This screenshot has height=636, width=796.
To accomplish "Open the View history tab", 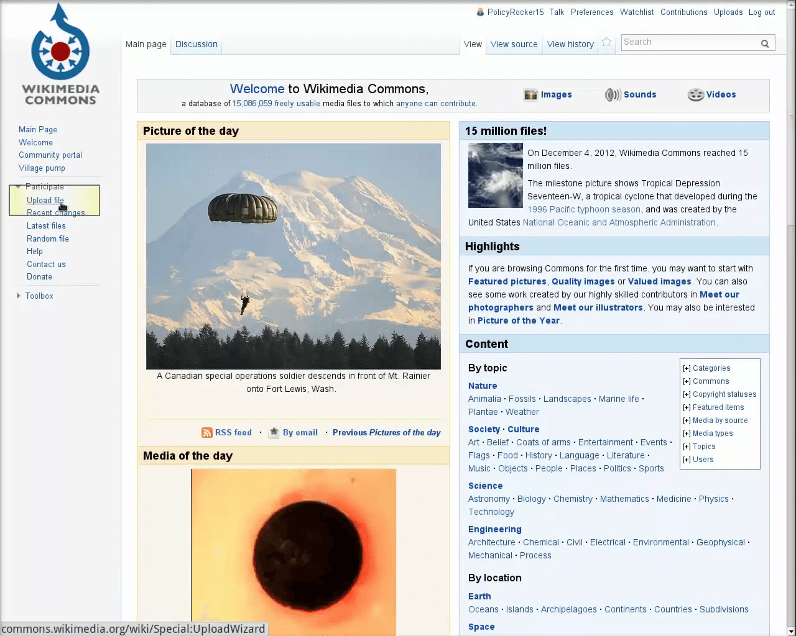I will pos(570,44).
